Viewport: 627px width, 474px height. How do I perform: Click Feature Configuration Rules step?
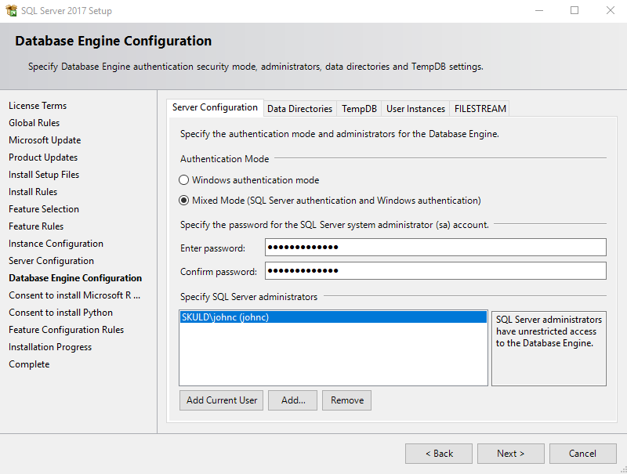67,330
